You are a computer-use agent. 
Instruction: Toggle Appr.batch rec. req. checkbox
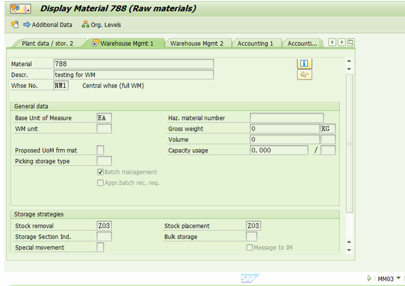point(100,183)
